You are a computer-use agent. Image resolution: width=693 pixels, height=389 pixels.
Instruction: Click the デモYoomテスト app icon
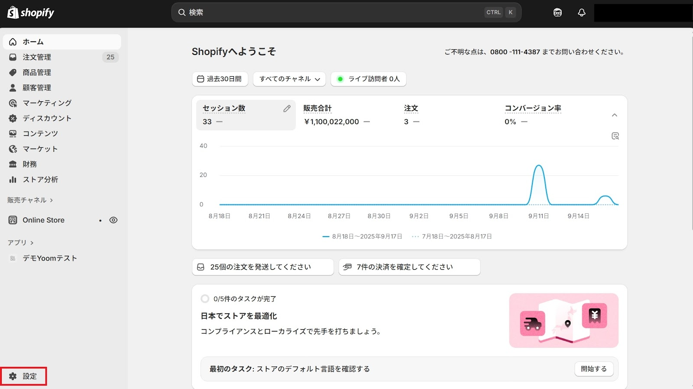13,258
